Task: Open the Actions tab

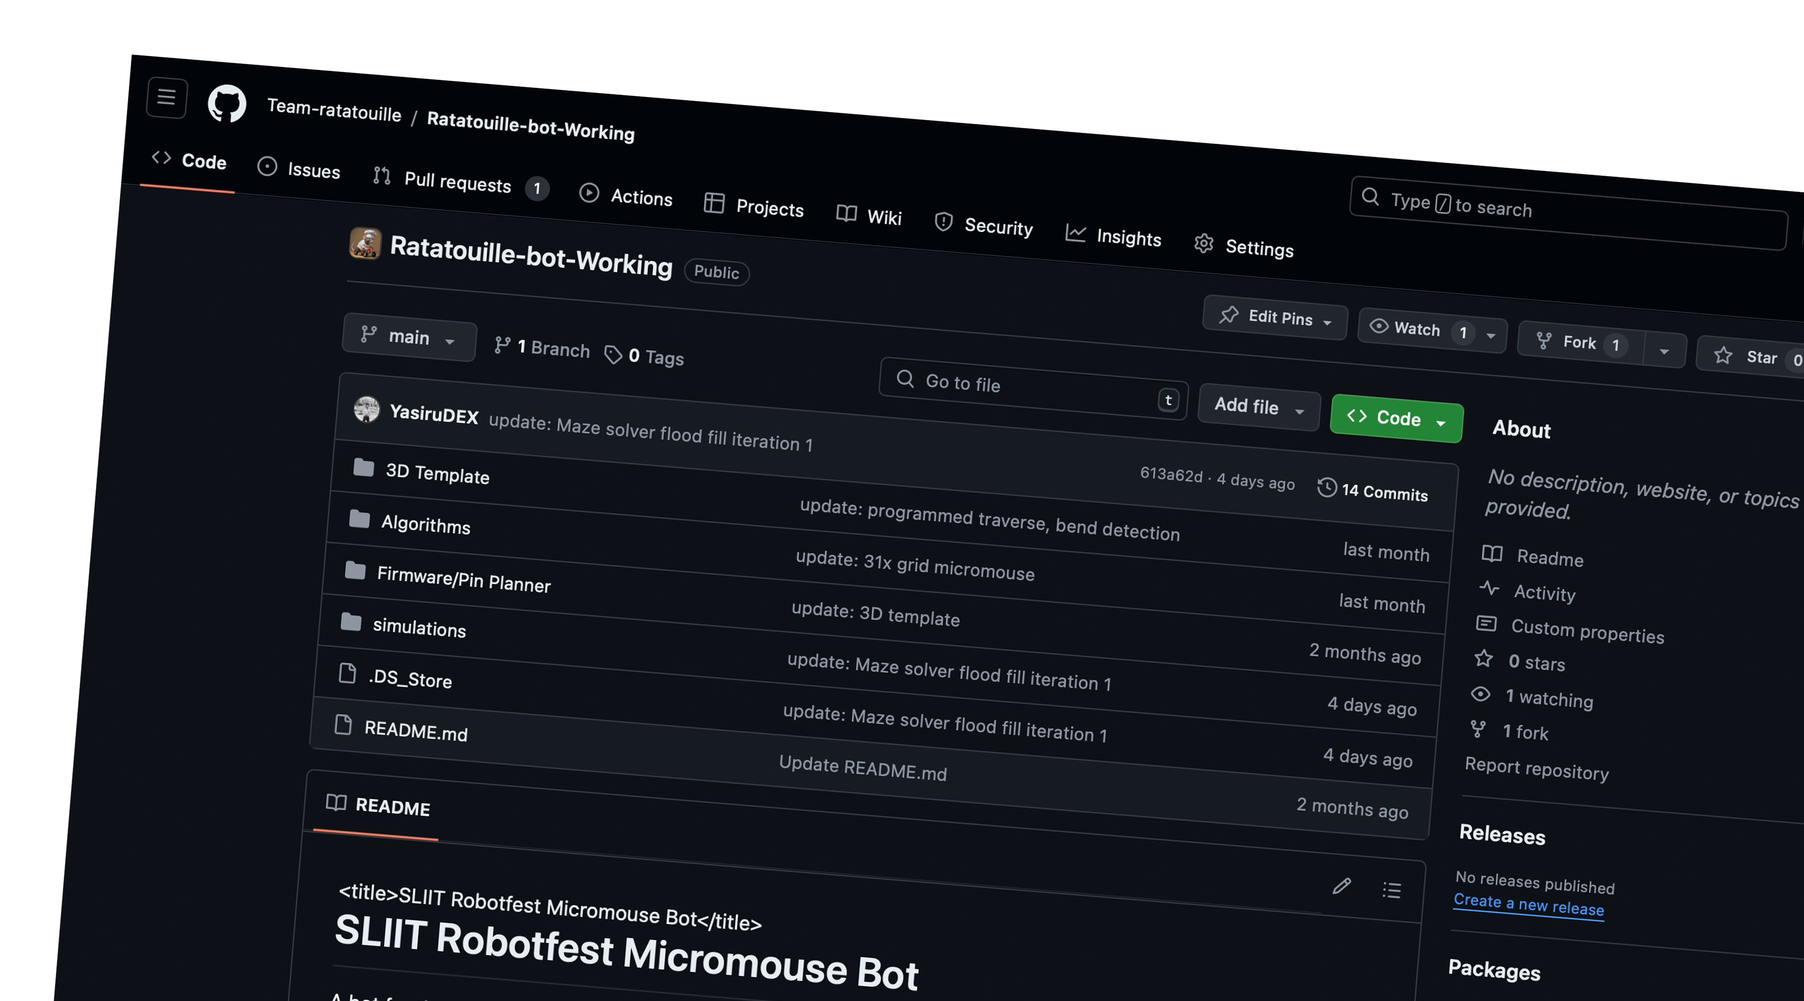Action: coord(626,195)
